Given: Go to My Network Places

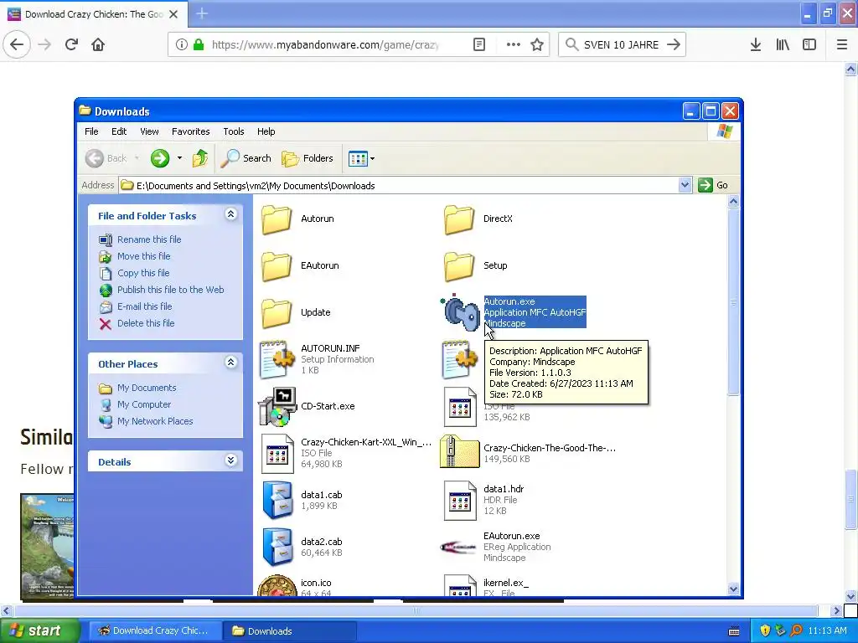Looking at the screenshot, I should [x=155, y=421].
